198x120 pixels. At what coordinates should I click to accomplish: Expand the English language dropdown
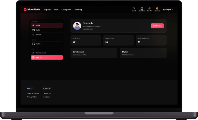(168, 9)
